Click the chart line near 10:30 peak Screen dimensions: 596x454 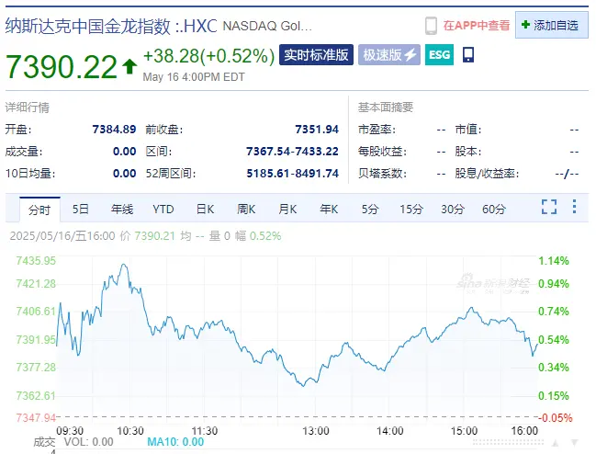click(123, 266)
